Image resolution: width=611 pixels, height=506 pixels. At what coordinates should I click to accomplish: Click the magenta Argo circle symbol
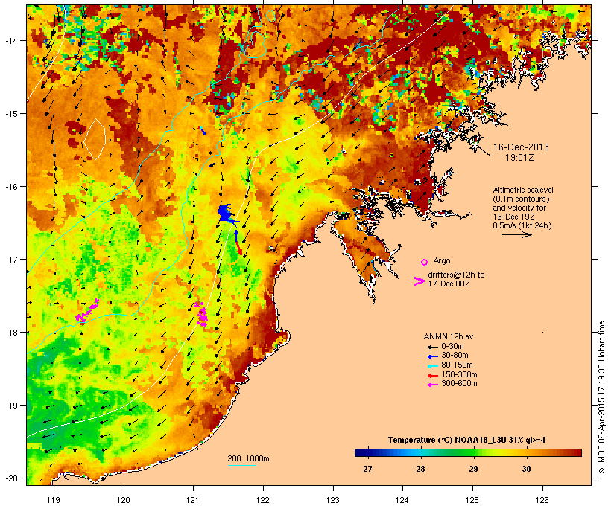pyautogui.click(x=425, y=262)
